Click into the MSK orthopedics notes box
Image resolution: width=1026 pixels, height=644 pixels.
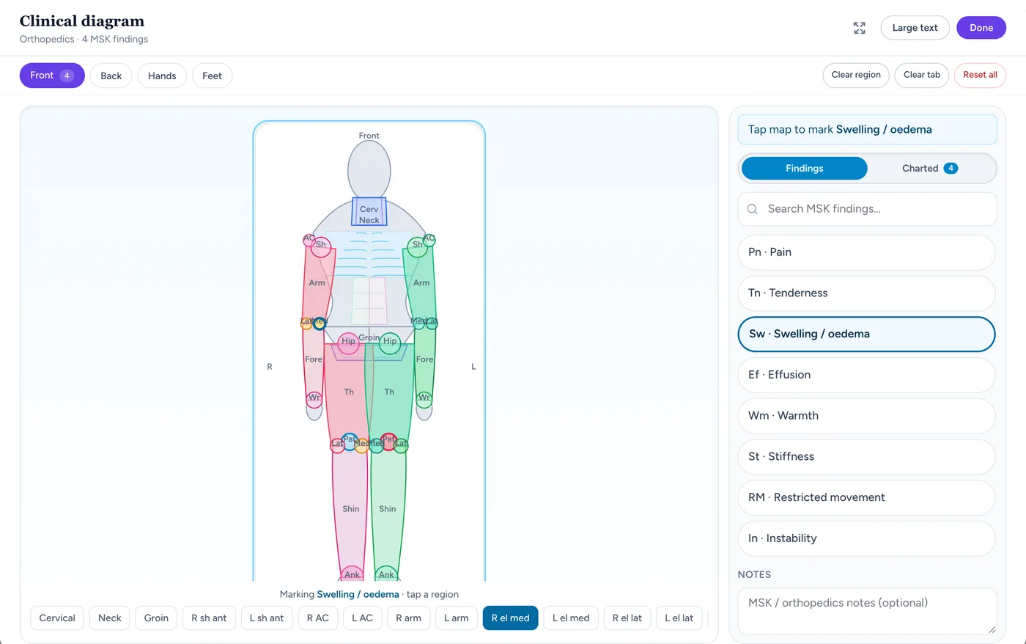(x=867, y=611)
